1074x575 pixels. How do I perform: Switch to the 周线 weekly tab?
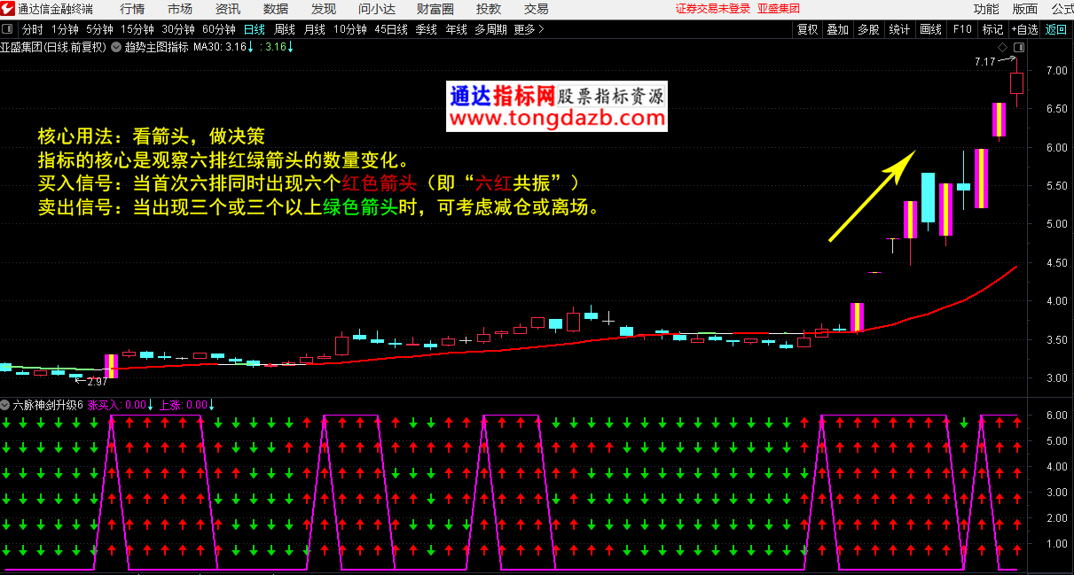pos(285,29)
